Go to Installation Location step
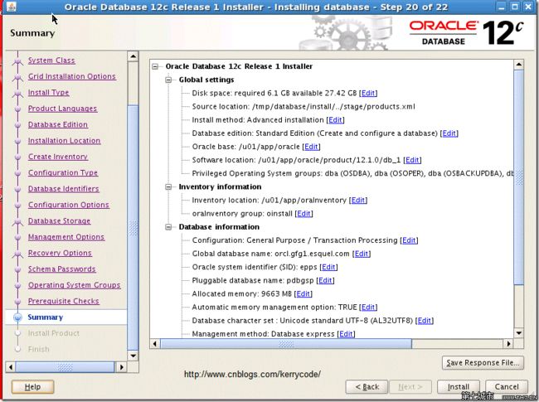The height and width of the screenshot is (402, 539). [x=65, y=141]
